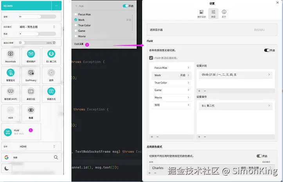Open the B.I. 第二代 action entry

point(236,106)
